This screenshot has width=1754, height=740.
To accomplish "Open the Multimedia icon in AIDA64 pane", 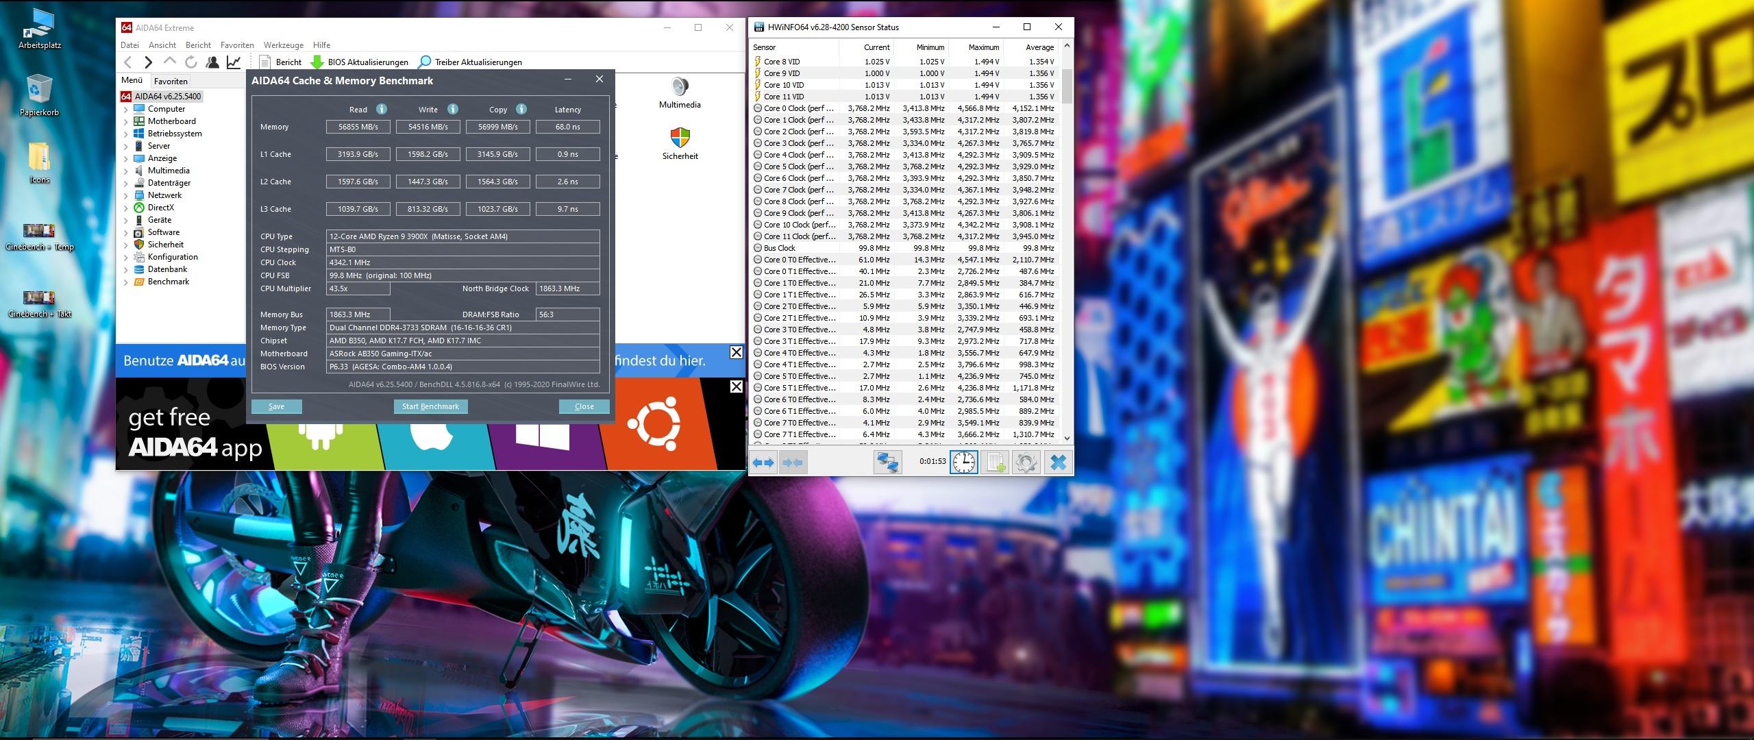I will (680, 93).
